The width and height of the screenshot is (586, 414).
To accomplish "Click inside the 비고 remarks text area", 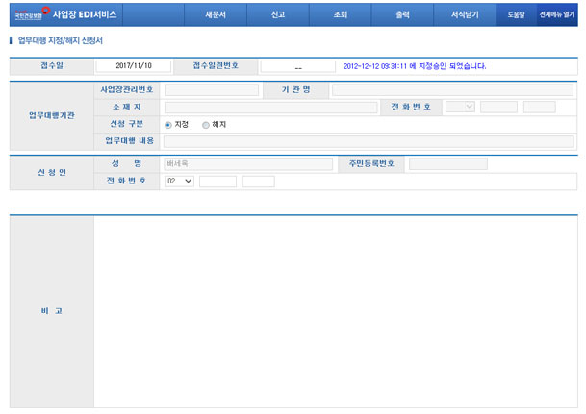I will click(x=335, y=312).
